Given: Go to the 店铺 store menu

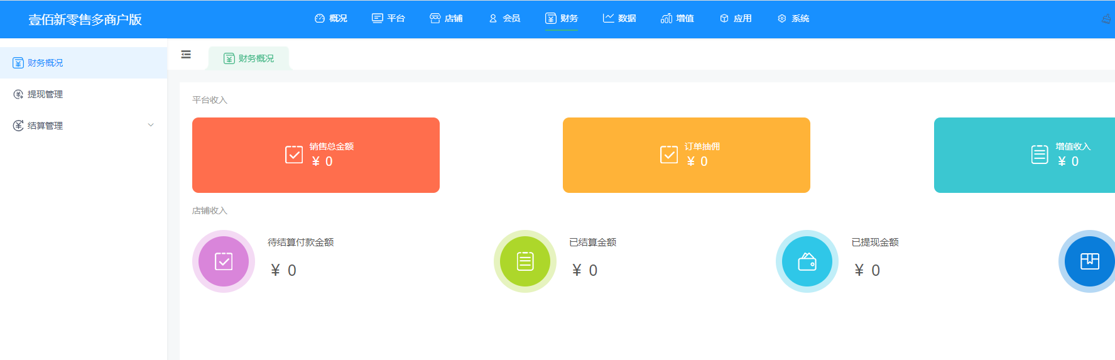Looking at the screenshot, I should click(x=446, y=19).
